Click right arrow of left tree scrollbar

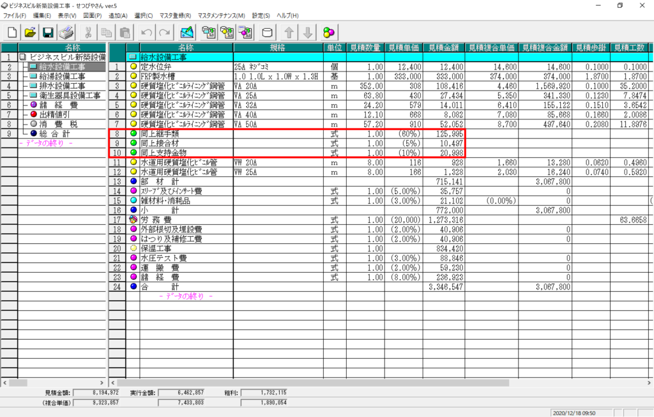(x=102, y=383)
